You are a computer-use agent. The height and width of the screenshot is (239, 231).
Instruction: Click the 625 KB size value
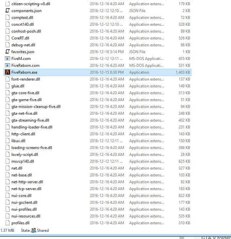point(184,161)
